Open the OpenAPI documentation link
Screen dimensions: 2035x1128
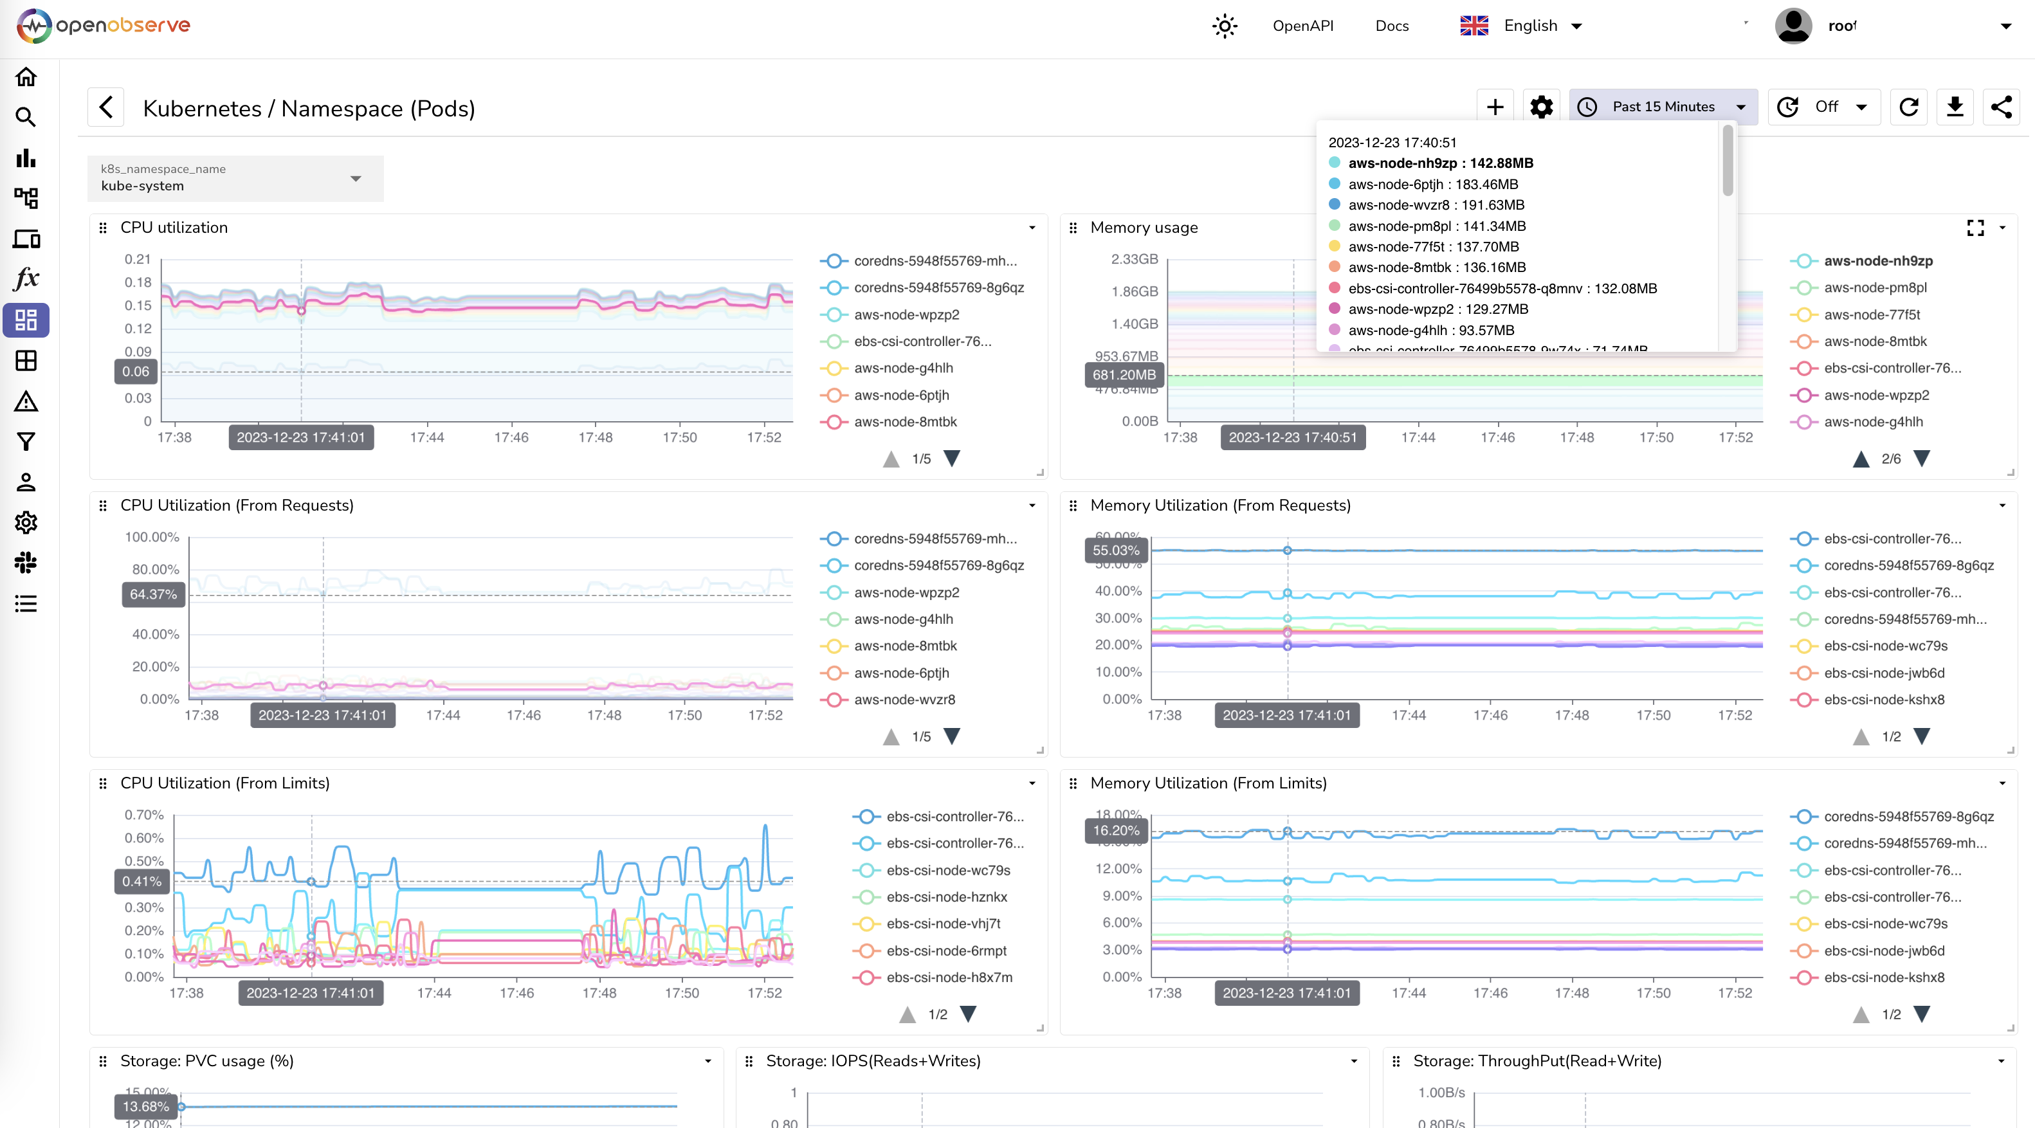tap(1303, 25)
